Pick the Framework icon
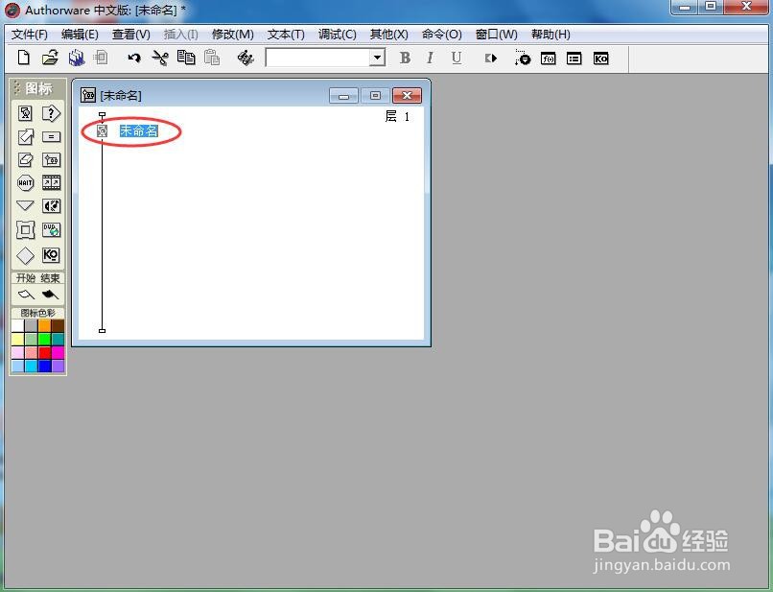Image resolution: width=773 pixels, height=592 pixels. point(25,230)
